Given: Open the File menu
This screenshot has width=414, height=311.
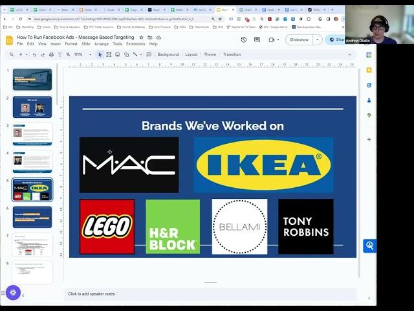Looking at the screenshot, I should [20, 44].
